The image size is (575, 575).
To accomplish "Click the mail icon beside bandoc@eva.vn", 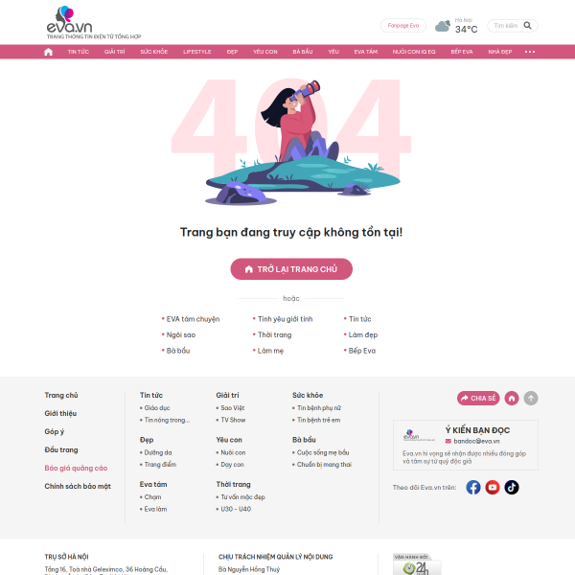I will 448,441.
